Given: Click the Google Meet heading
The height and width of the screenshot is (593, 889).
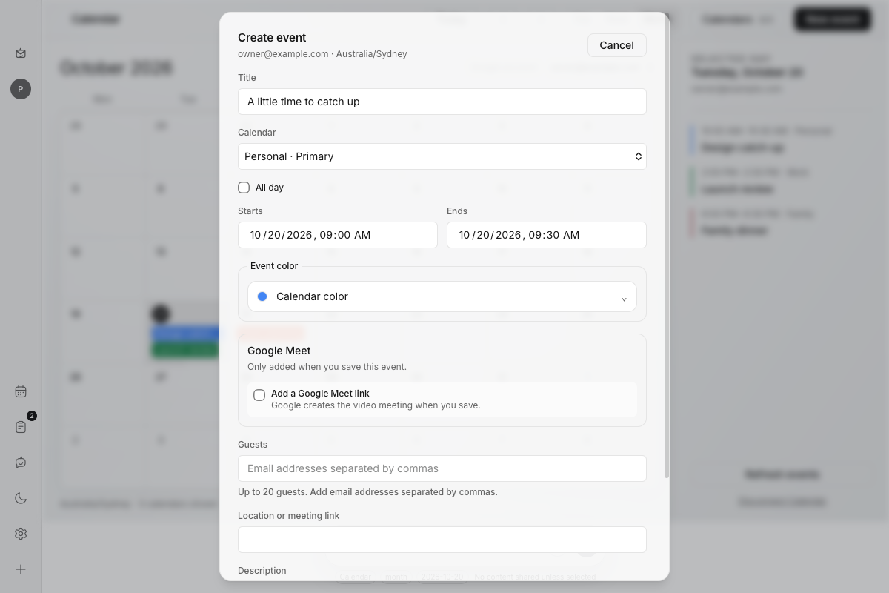Looking at the screenshot, I should (279, 351).
